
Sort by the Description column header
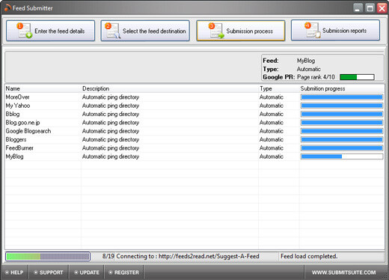coord(170,88)
